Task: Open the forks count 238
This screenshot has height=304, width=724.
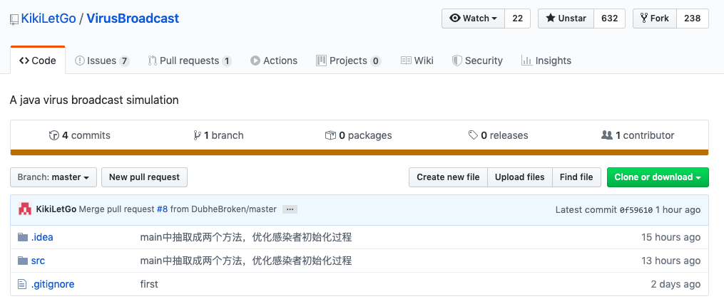Action: click(x=693, y=19)
